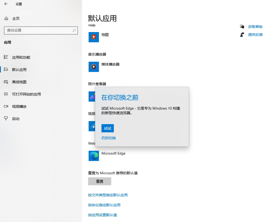Click the 试试 button in the popup
The height and width of the screenshot is (222, 270).
pyautogui.click(x=108, y=128)
